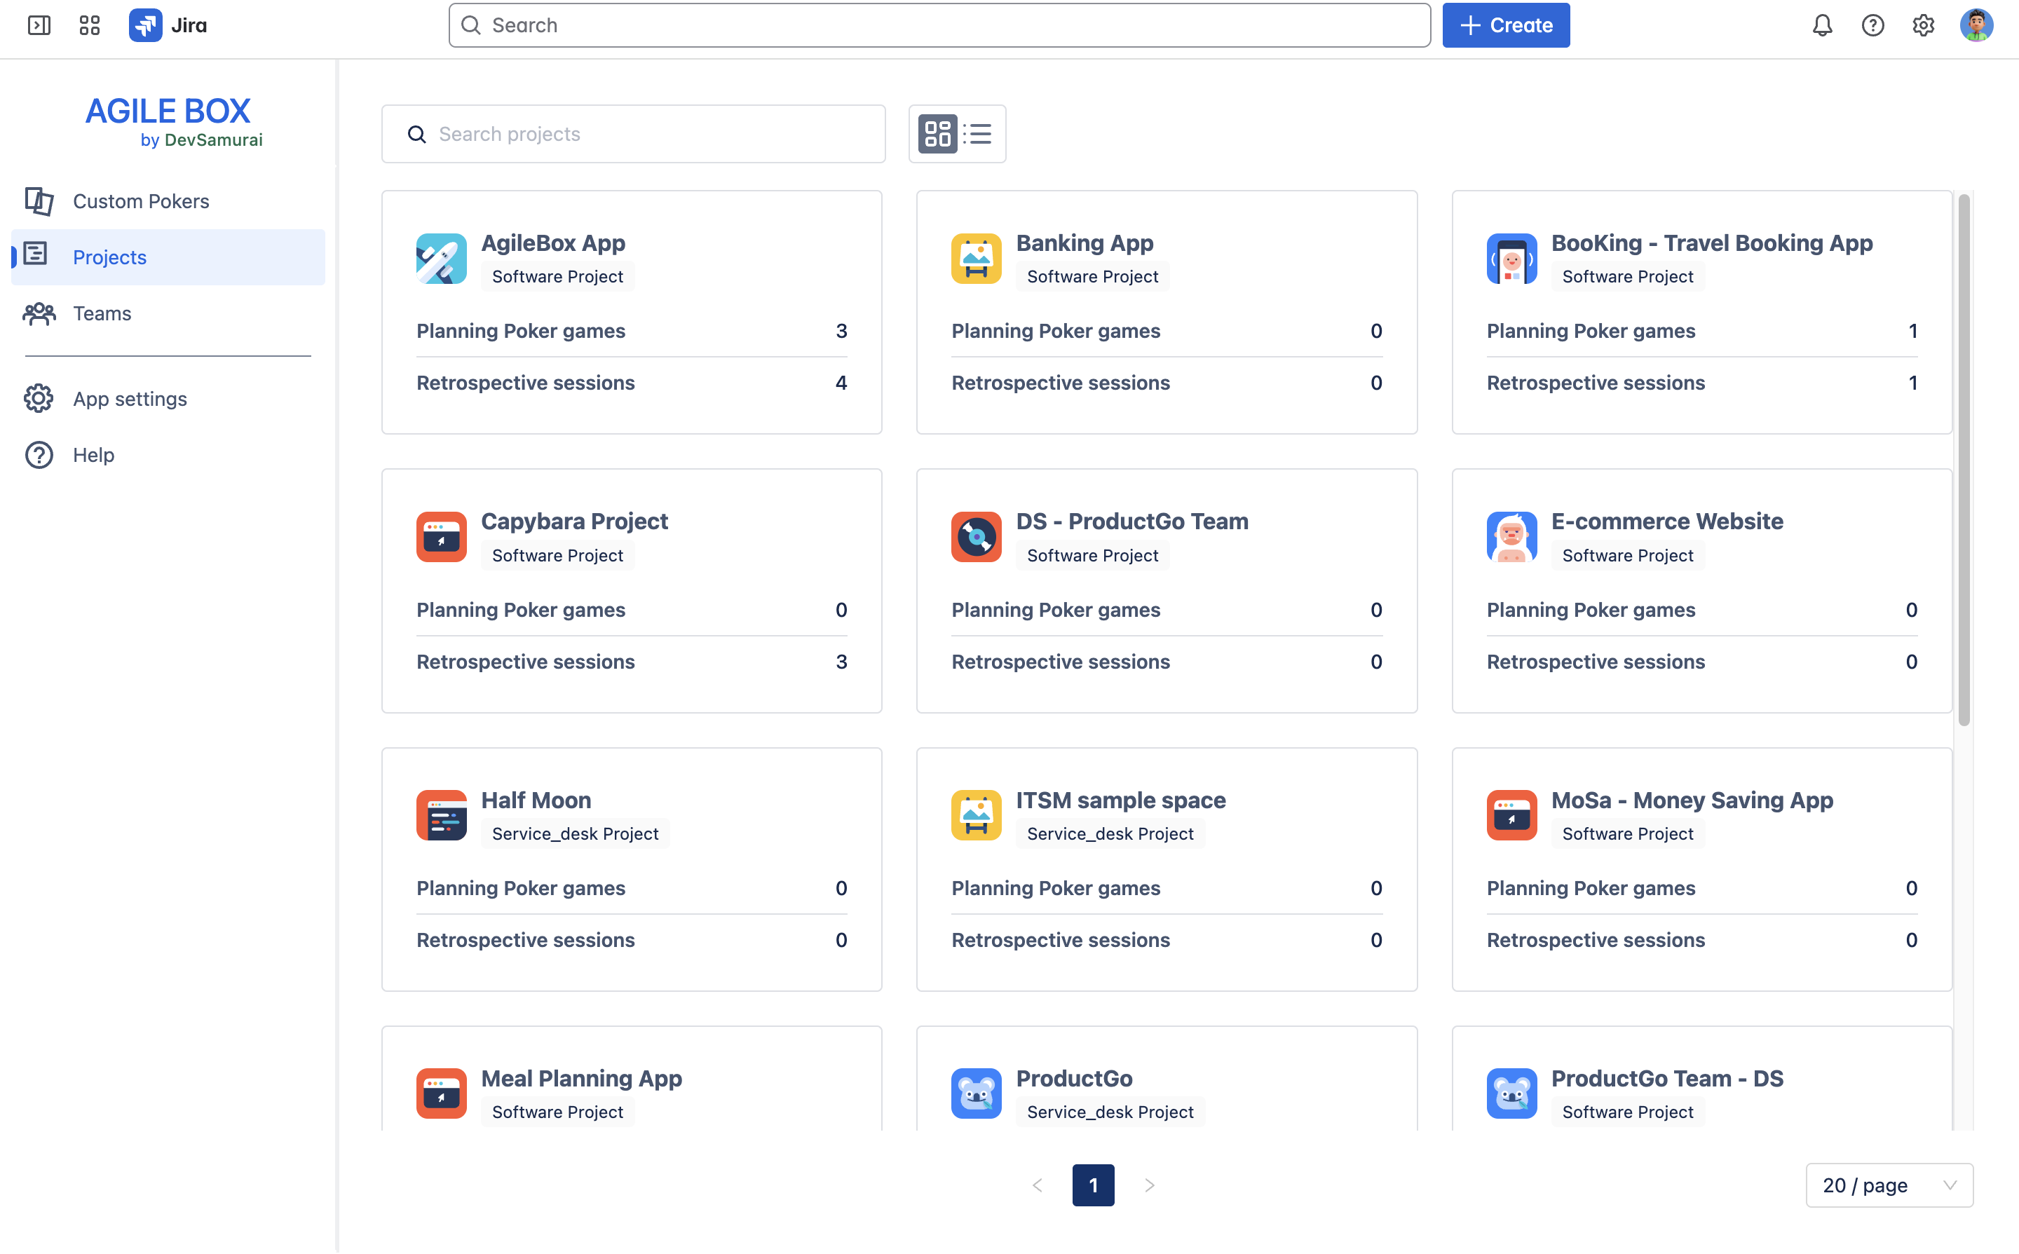Open the notifications bell
The width and height of the screenshot is (2019, 1254).
click(1821, 25)
